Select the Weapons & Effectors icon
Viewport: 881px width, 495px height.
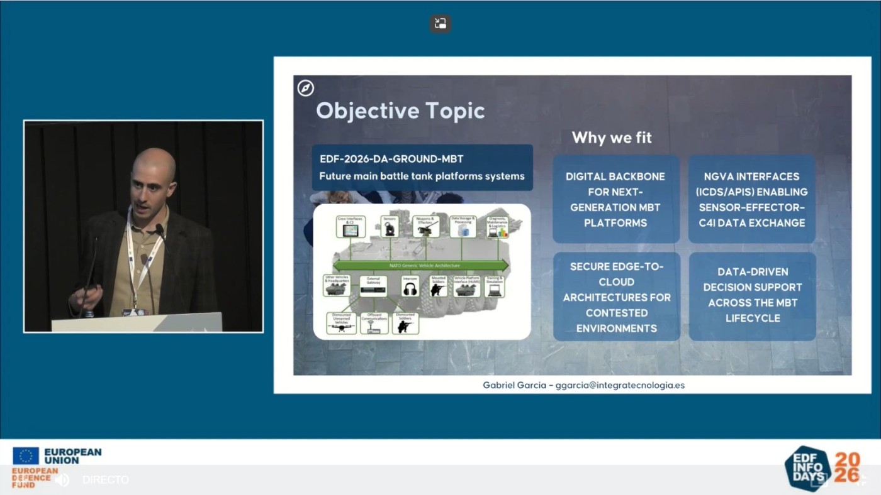(x=426, y=227)
